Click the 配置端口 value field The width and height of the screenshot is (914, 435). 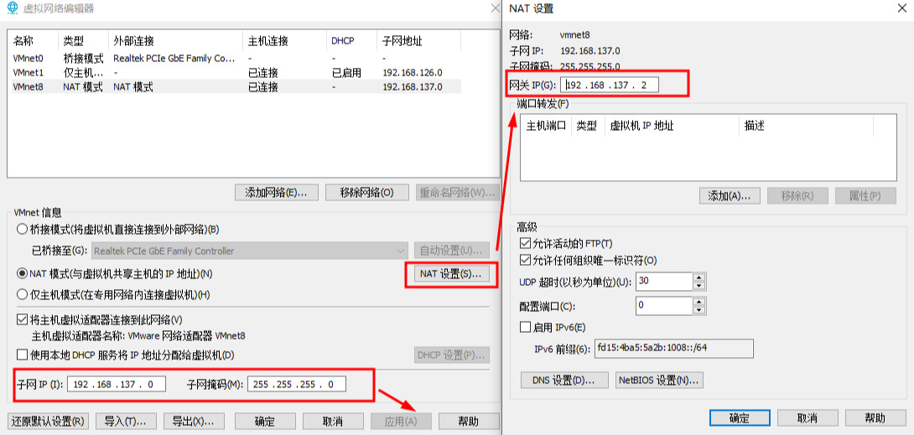(664, 305)
